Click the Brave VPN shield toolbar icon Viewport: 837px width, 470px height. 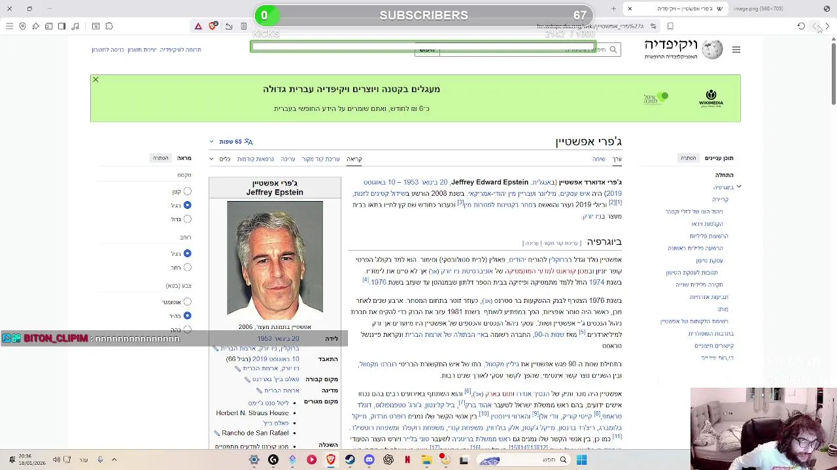pyautogui.click(x=22, y=26)
